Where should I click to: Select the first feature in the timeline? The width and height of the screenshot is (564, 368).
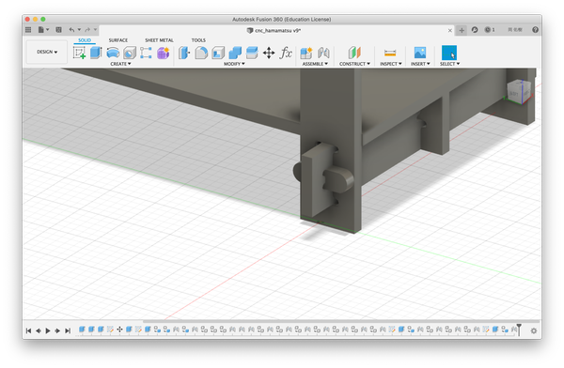click(82, 330)
